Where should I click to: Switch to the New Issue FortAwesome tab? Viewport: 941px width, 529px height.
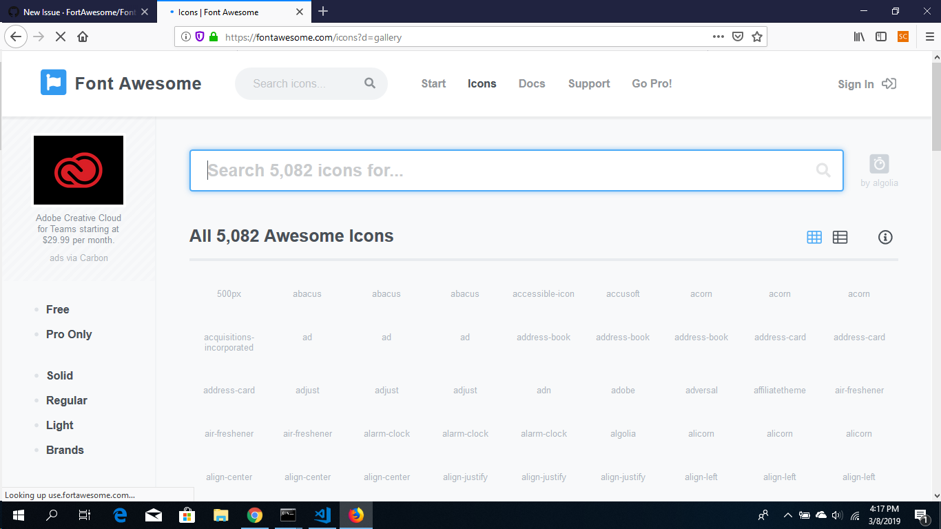(x=76, y=12)
